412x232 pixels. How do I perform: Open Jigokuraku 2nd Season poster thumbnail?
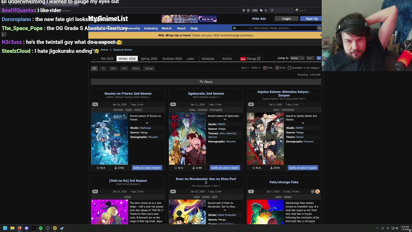[187, 139]
